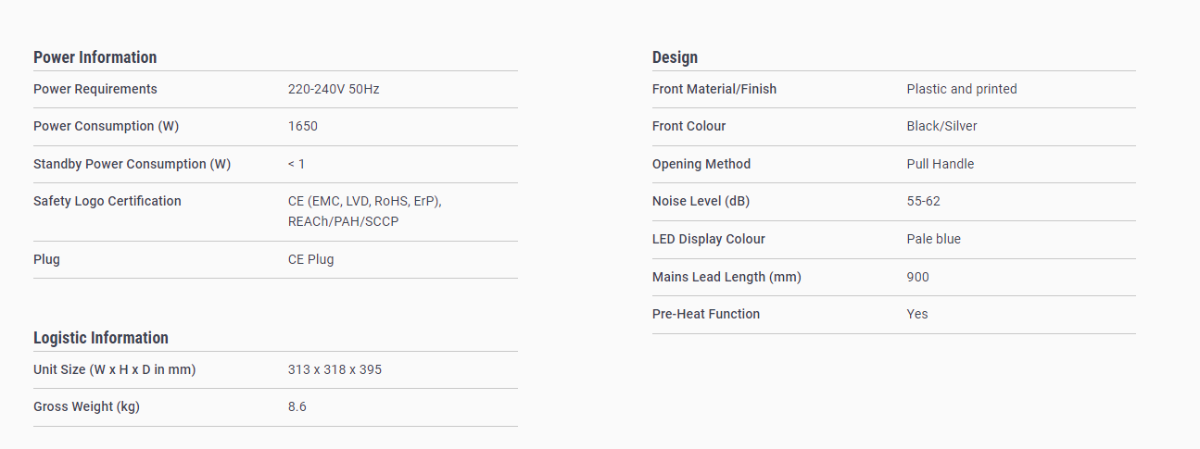Viewport: 1200px width, 449px height.
Task: Click the 313 x 318 x 395 value
Action: [335, 370]
